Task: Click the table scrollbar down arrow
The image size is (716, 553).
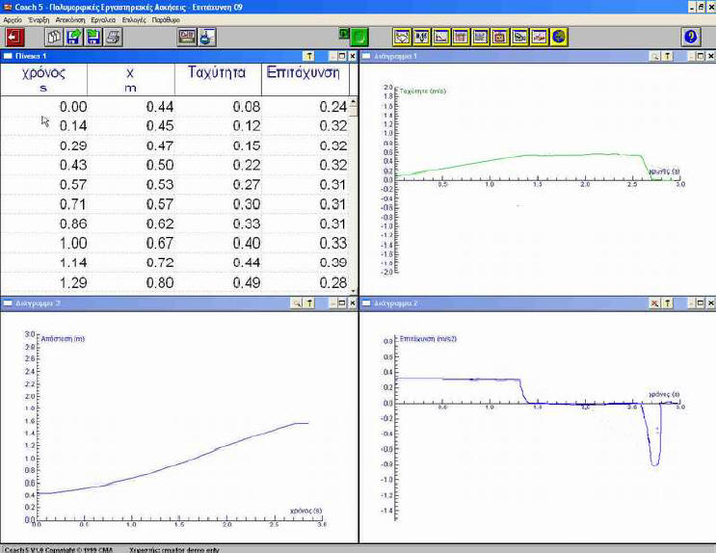Action: [x=353, y=291]
